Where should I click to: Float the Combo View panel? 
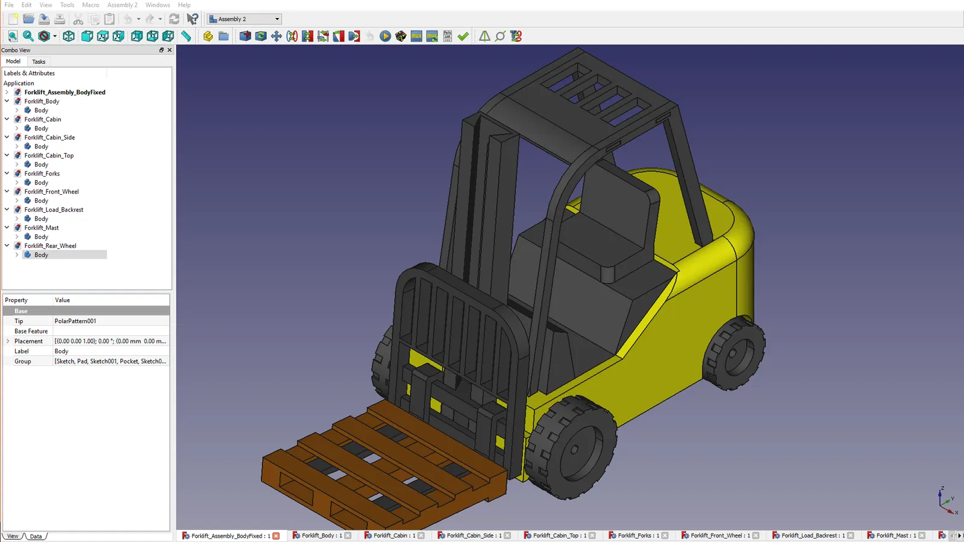(x=161, y=50)
